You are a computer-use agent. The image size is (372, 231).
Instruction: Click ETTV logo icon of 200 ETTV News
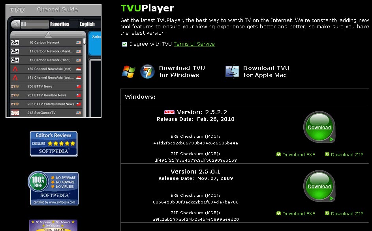click(15, 87)
